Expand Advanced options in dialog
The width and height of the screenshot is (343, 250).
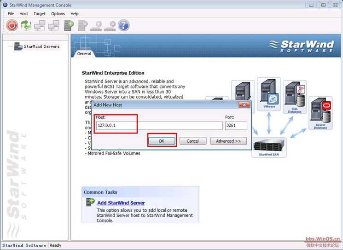point(228,141)
